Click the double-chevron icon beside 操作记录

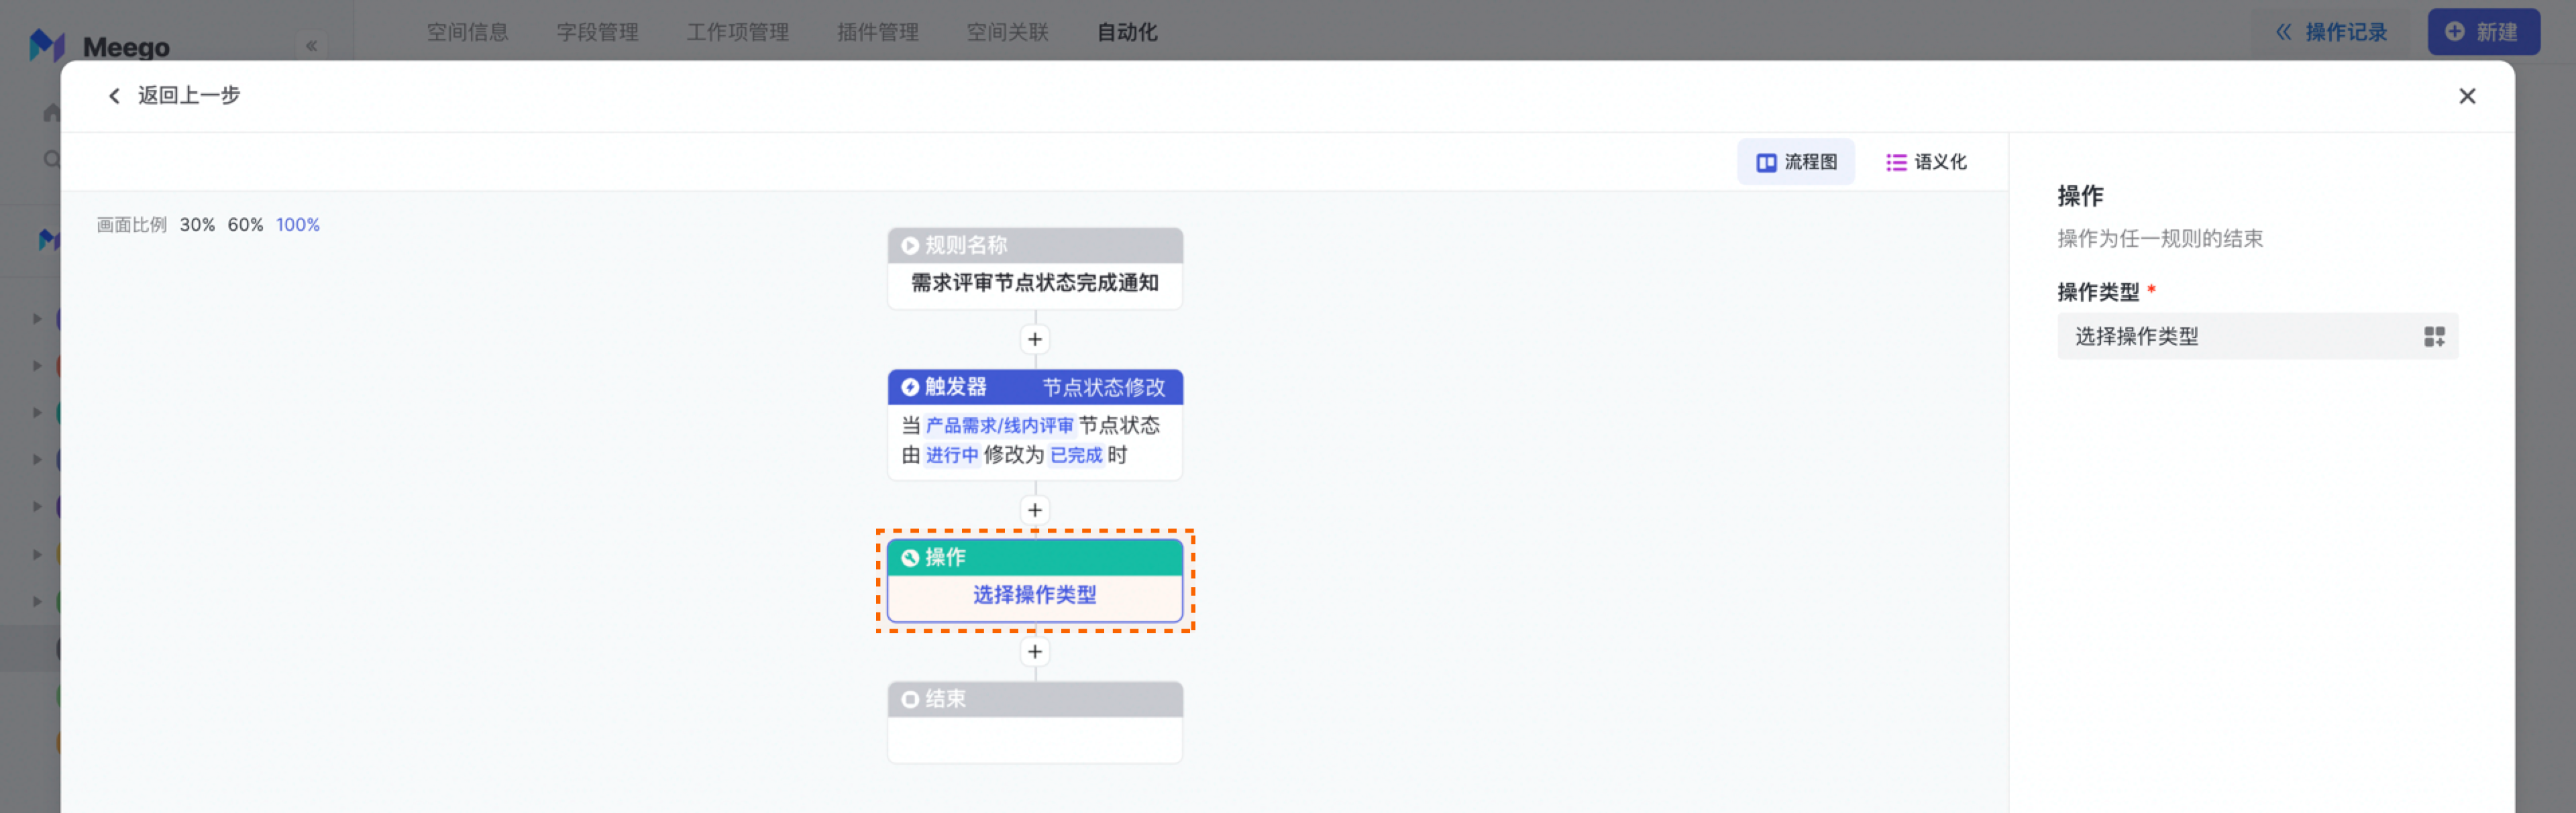click(x=2284, y=32)
